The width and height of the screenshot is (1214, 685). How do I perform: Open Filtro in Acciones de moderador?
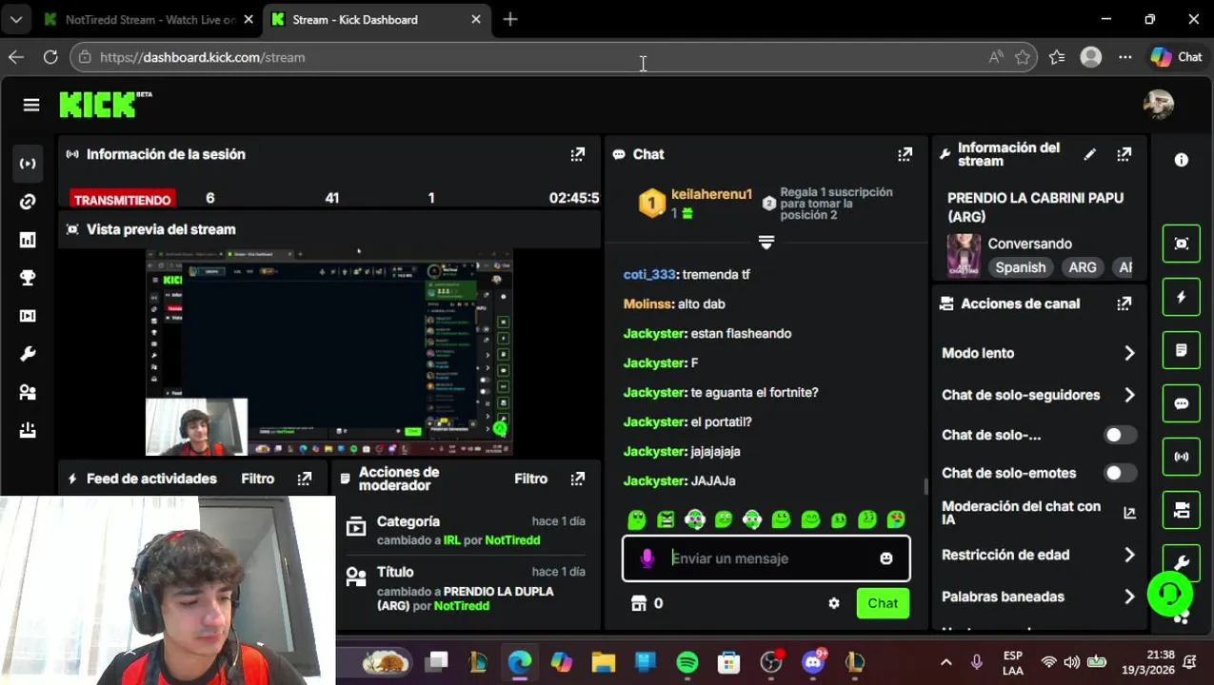click(x=531, y=479)
